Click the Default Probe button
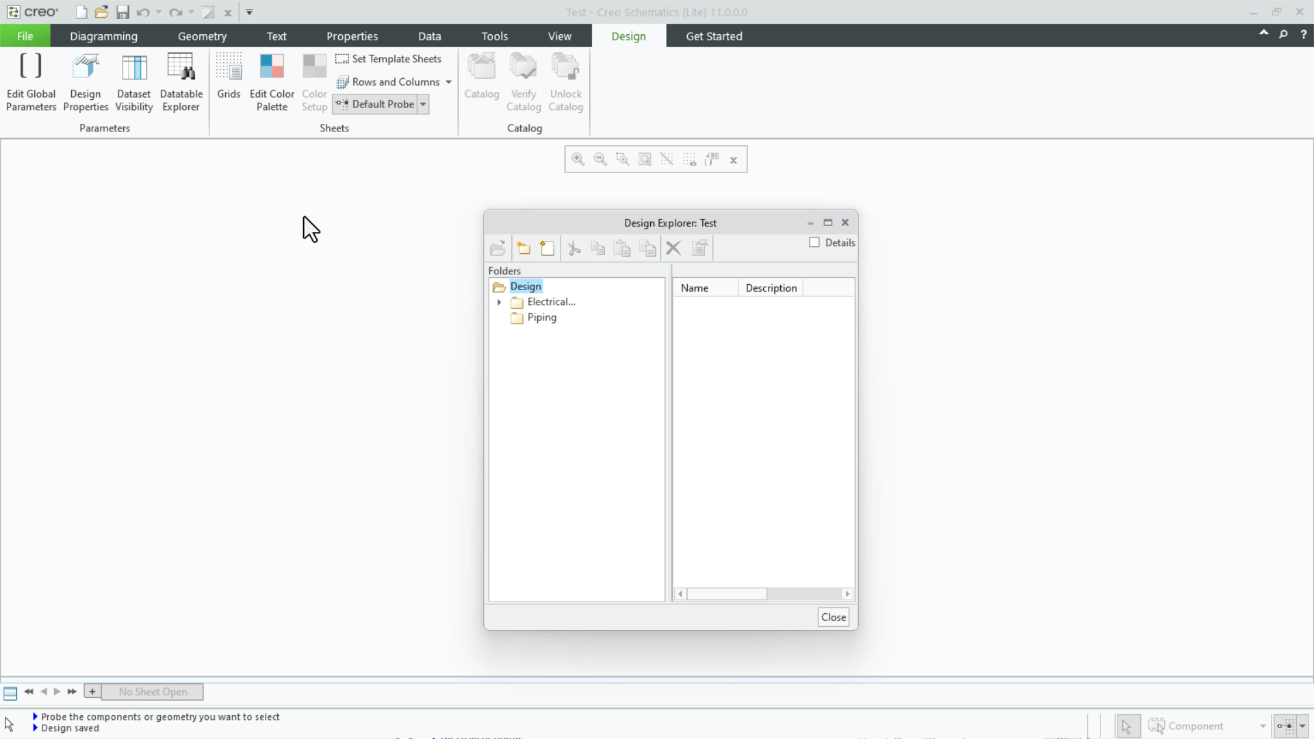 376,105
